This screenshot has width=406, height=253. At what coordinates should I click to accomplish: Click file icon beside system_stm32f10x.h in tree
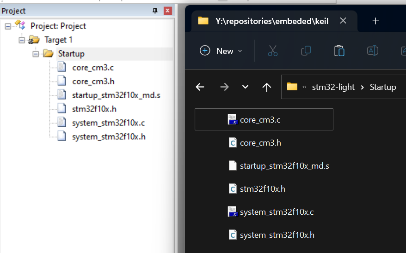click(62, 136)
